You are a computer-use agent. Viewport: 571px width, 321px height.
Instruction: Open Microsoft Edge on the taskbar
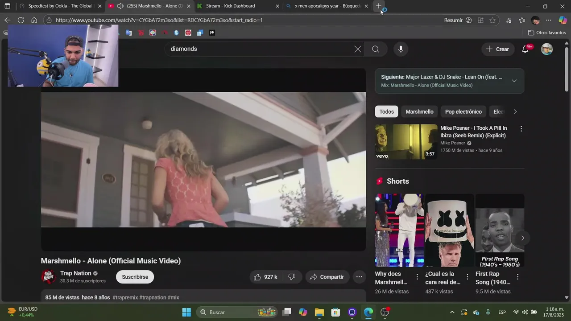[x=368, y=312]
